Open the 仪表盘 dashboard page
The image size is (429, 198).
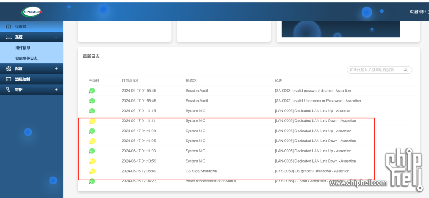pos(32,27)
